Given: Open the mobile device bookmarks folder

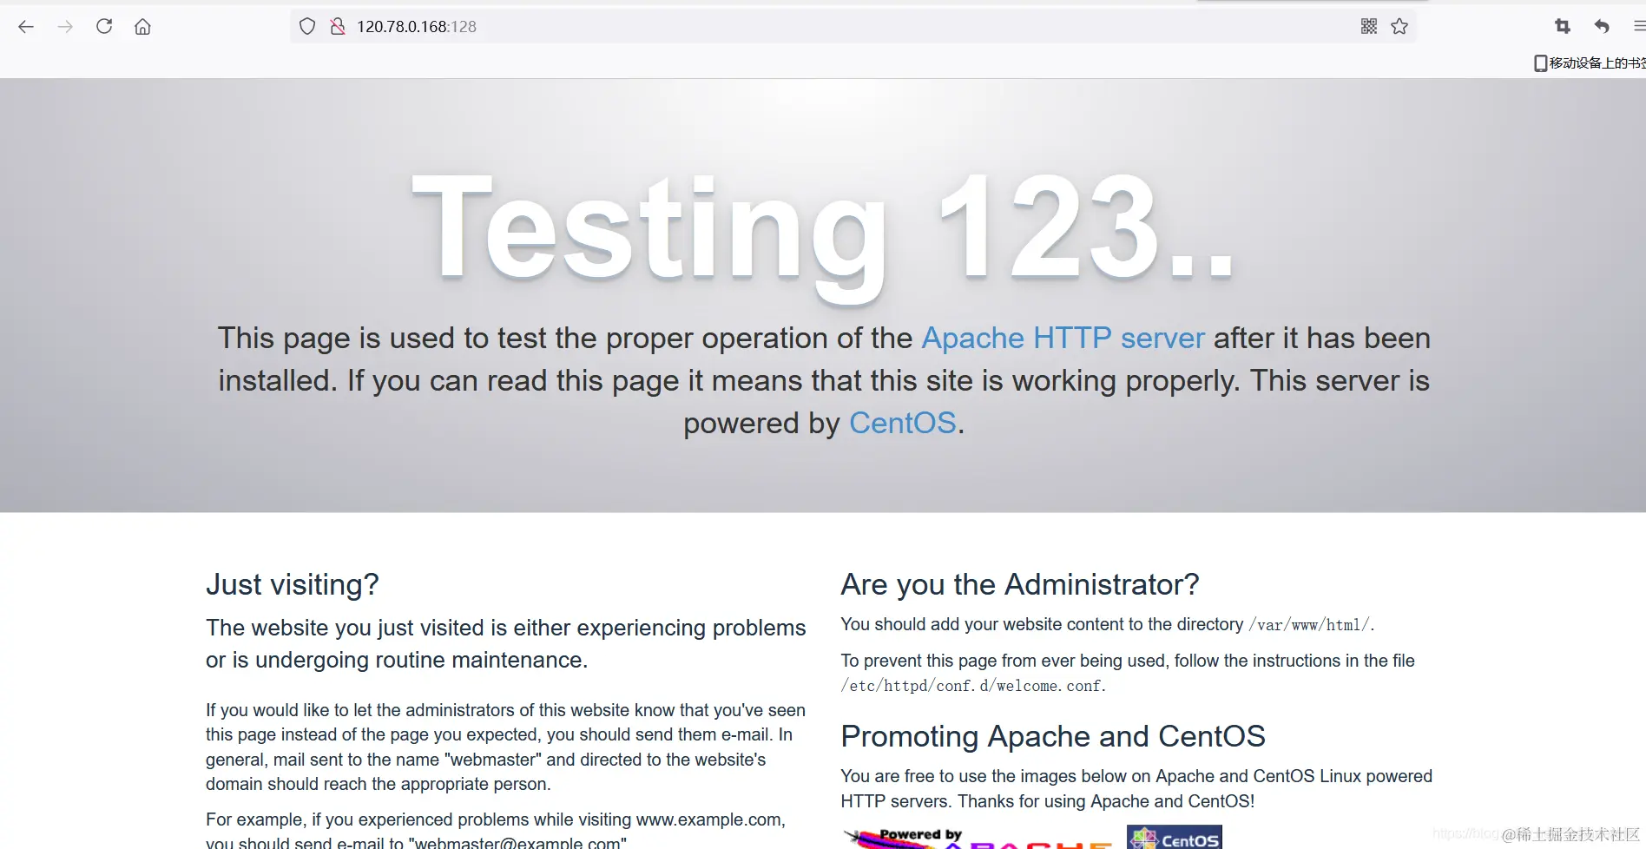Looking at the screenshot, I should coord(1590,63).
